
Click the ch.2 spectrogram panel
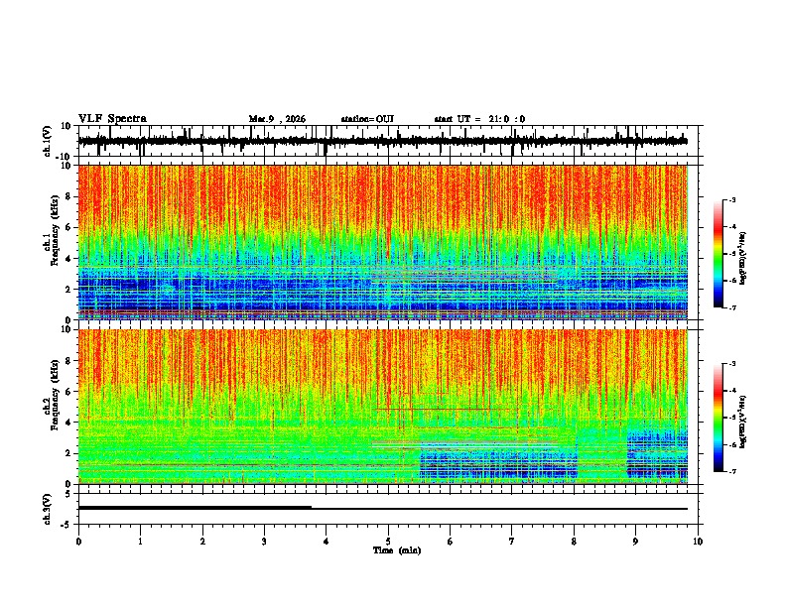click(x=383, y=407)
